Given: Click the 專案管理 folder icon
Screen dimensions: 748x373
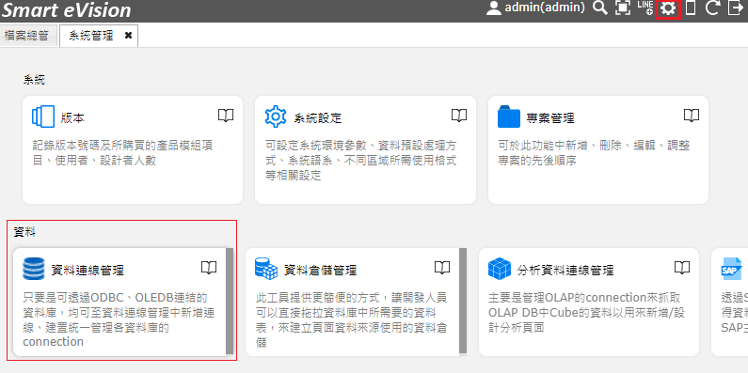Looking at the screenshot, I should 508,117.
